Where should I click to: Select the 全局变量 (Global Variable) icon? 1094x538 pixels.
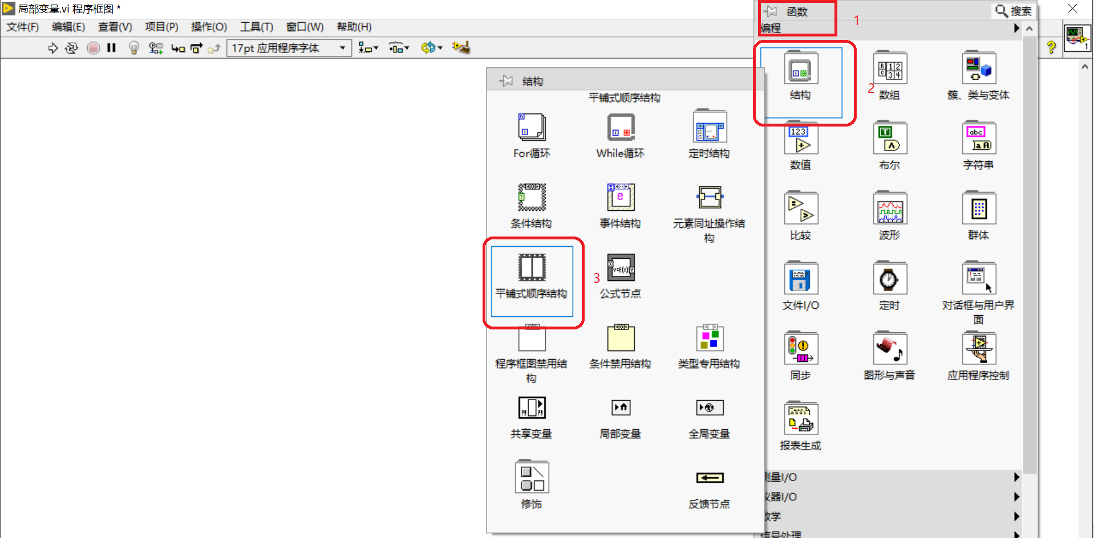click(x=709, y=407)
